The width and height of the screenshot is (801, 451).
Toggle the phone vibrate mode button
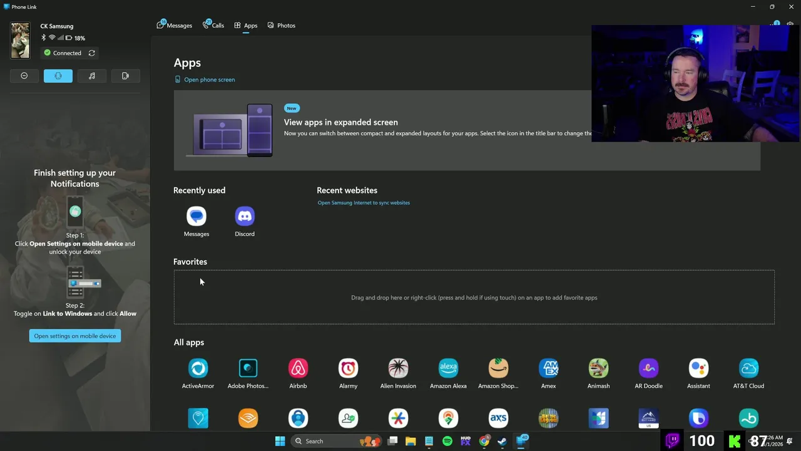pyautogui.click(x=58, y=76)
